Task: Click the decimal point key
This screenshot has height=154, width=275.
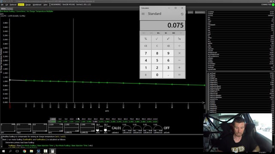Action: coord(168,75)
